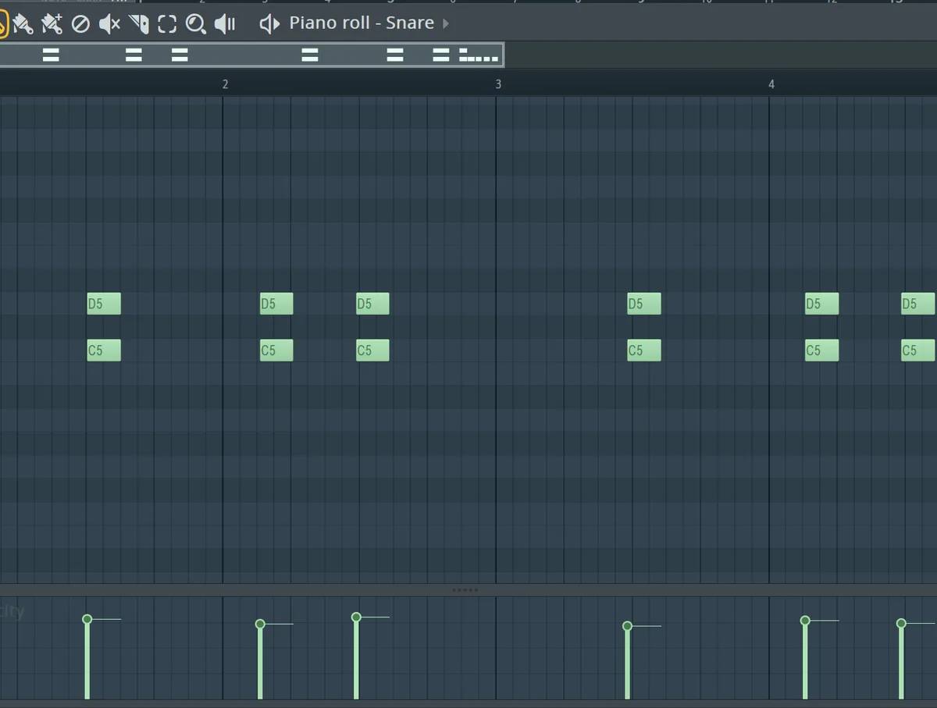Select the Paint drums brush-plus tool

[x=52, y=24]
